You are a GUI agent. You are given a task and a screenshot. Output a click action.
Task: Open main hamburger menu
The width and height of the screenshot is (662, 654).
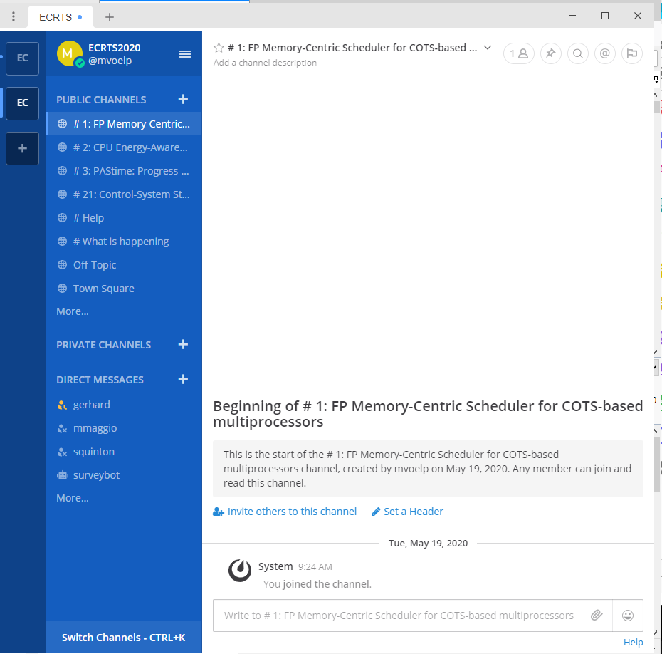pos(185,54)
